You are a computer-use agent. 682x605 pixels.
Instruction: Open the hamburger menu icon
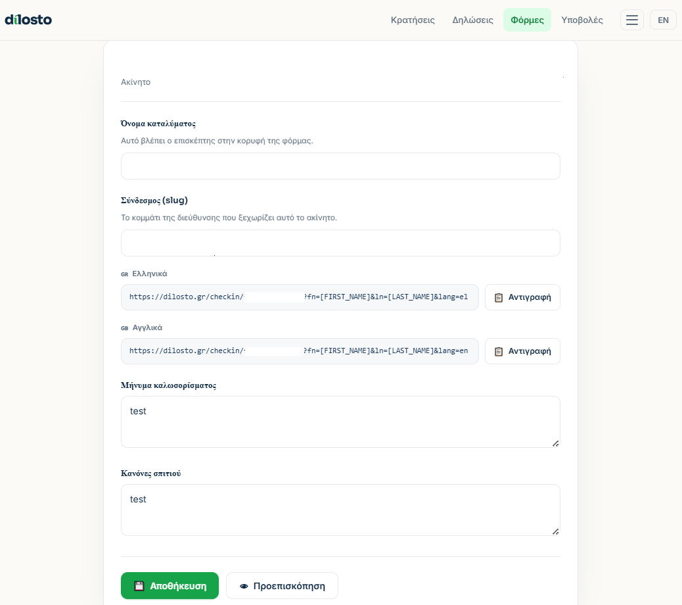(631, 20)
